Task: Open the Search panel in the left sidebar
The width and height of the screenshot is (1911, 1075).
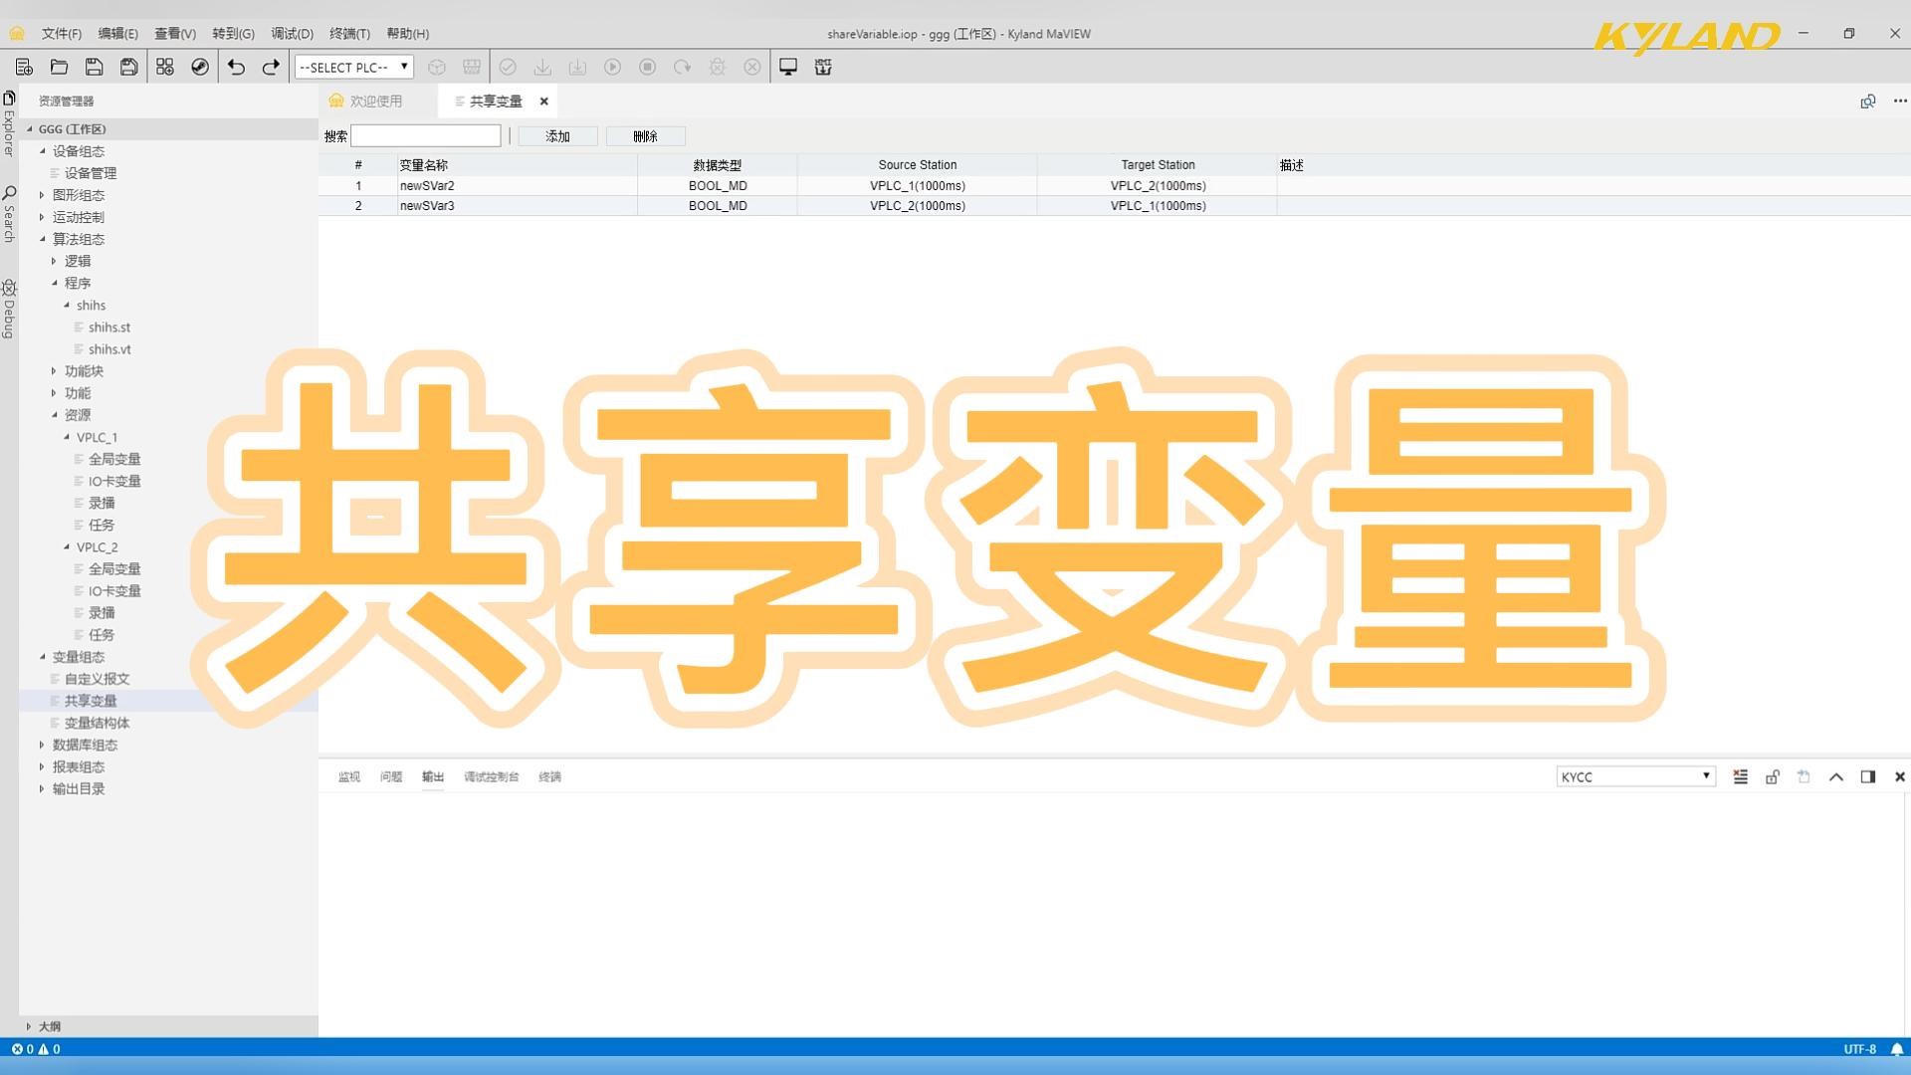Action: (x=10, y=195)
